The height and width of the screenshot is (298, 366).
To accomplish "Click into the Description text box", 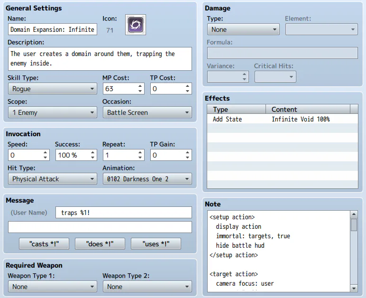I will (100, 59).
